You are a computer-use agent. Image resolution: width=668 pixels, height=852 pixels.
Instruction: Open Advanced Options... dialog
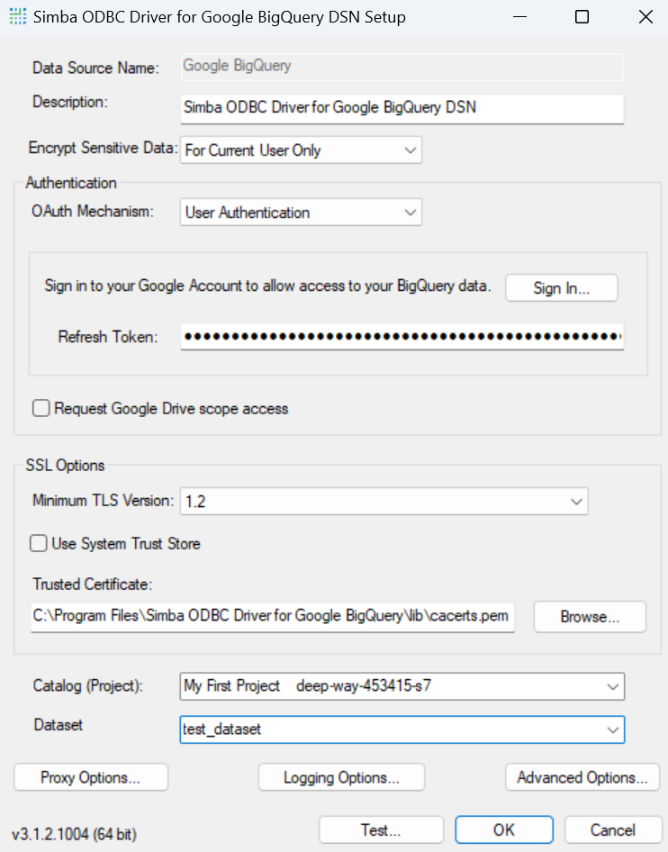[x=582, y=777]
